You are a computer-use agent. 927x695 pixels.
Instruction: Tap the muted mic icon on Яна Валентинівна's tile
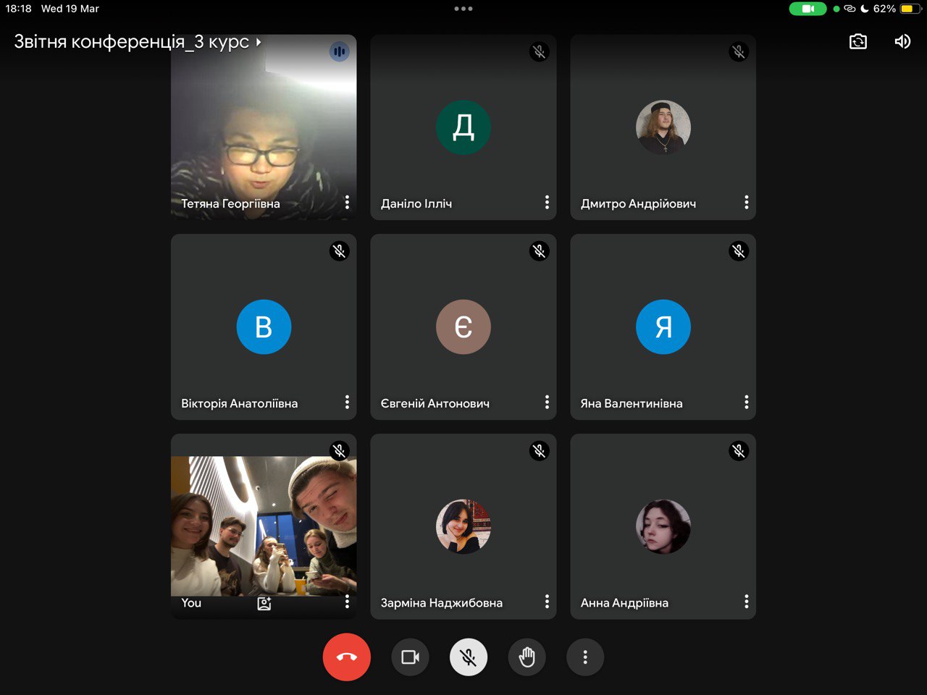(x=738, y=251)
